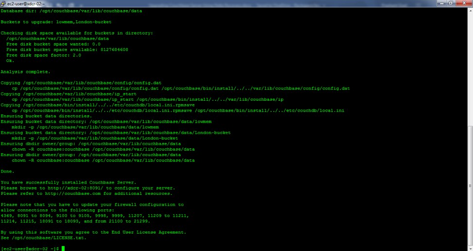Click the http://couchbase.com address text
473x251 pixels.
(73, 194)
